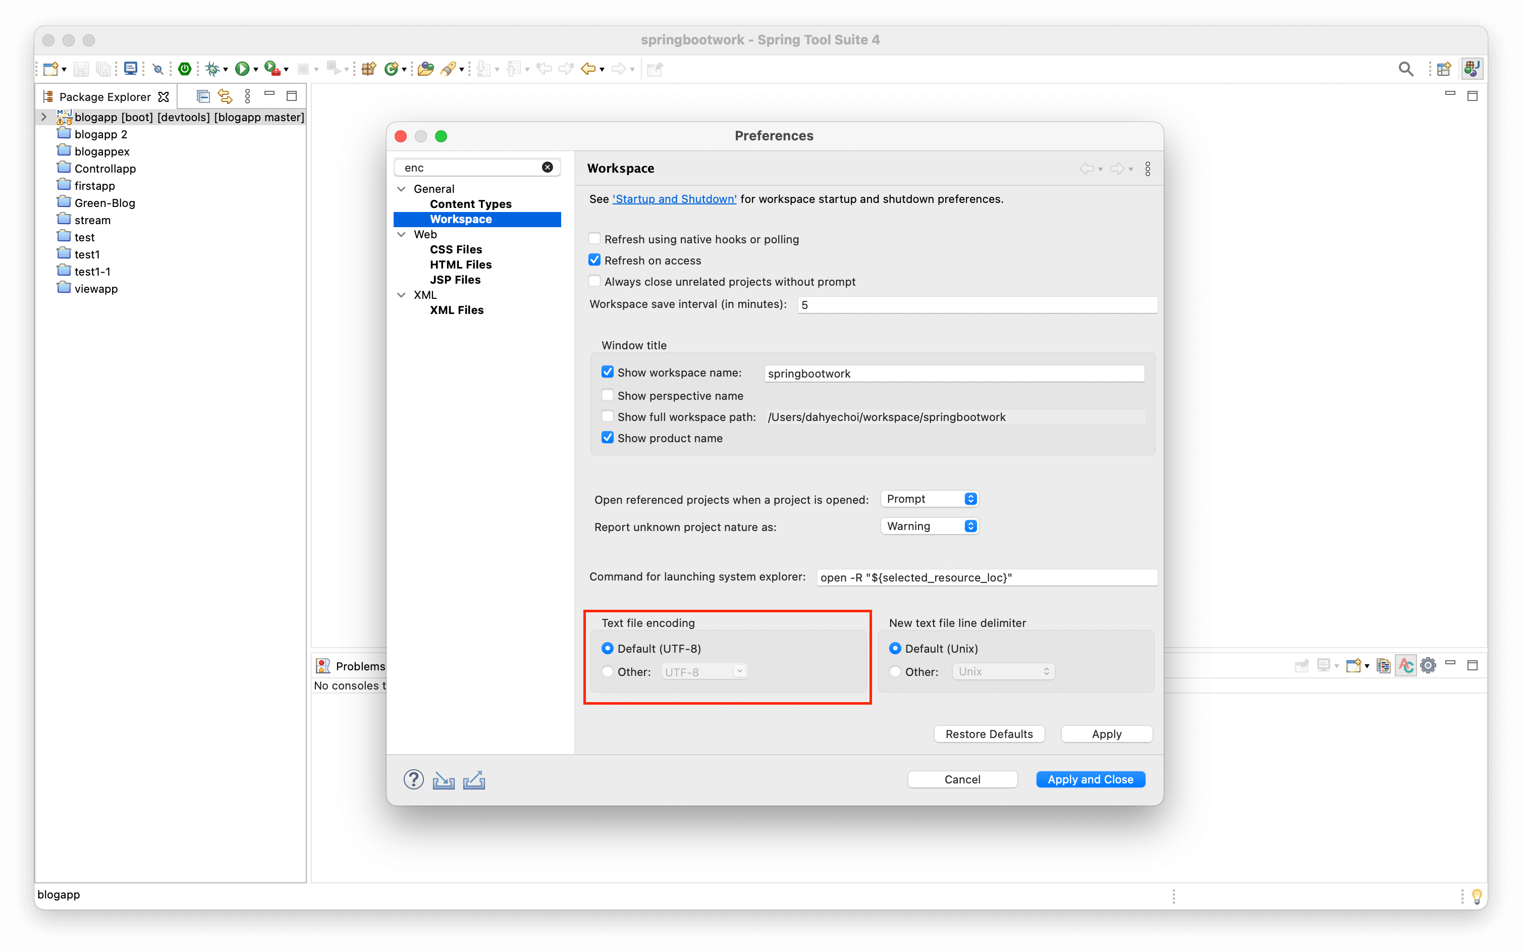Click the Workspace save interval field
The image size is (1522, 952).
click(977, 305)
